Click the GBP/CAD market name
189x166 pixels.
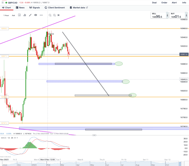tap(12, 2)
